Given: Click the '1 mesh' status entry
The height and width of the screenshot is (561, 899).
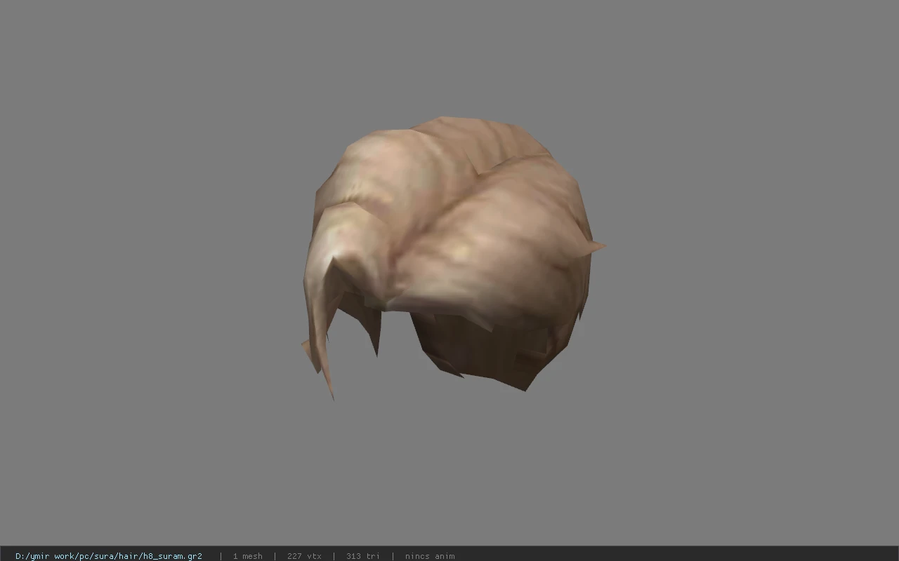Looking at the screenshot, I should pyautogui.click(x=247, y=556).
